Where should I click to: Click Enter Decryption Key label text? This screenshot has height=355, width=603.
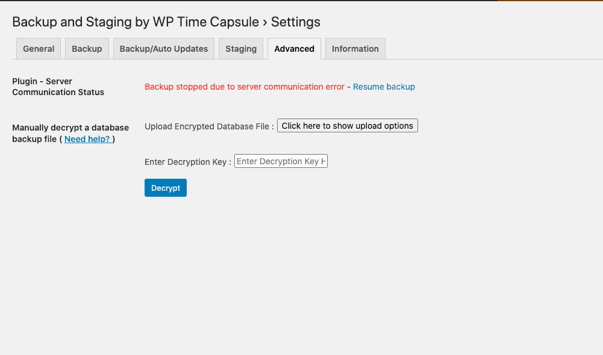186,161
